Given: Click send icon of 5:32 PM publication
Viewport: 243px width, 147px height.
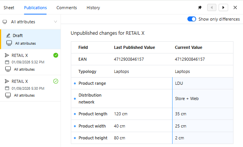Looking at the screenshot, I should coord(7,55).
